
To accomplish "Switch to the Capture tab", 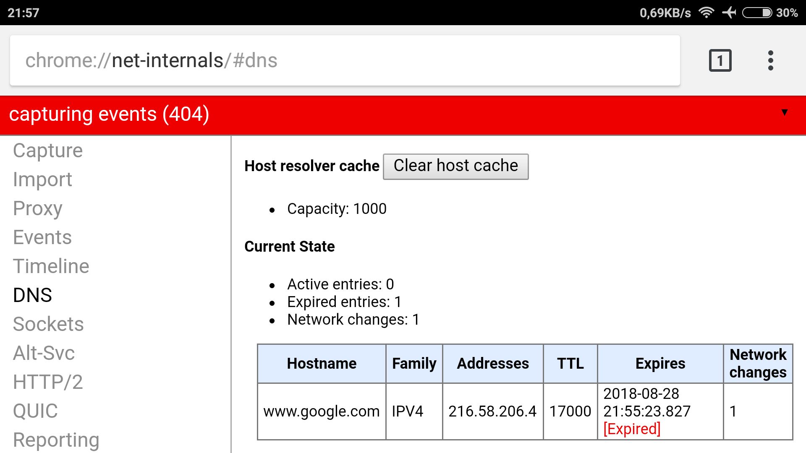I will tap(48, 150).
